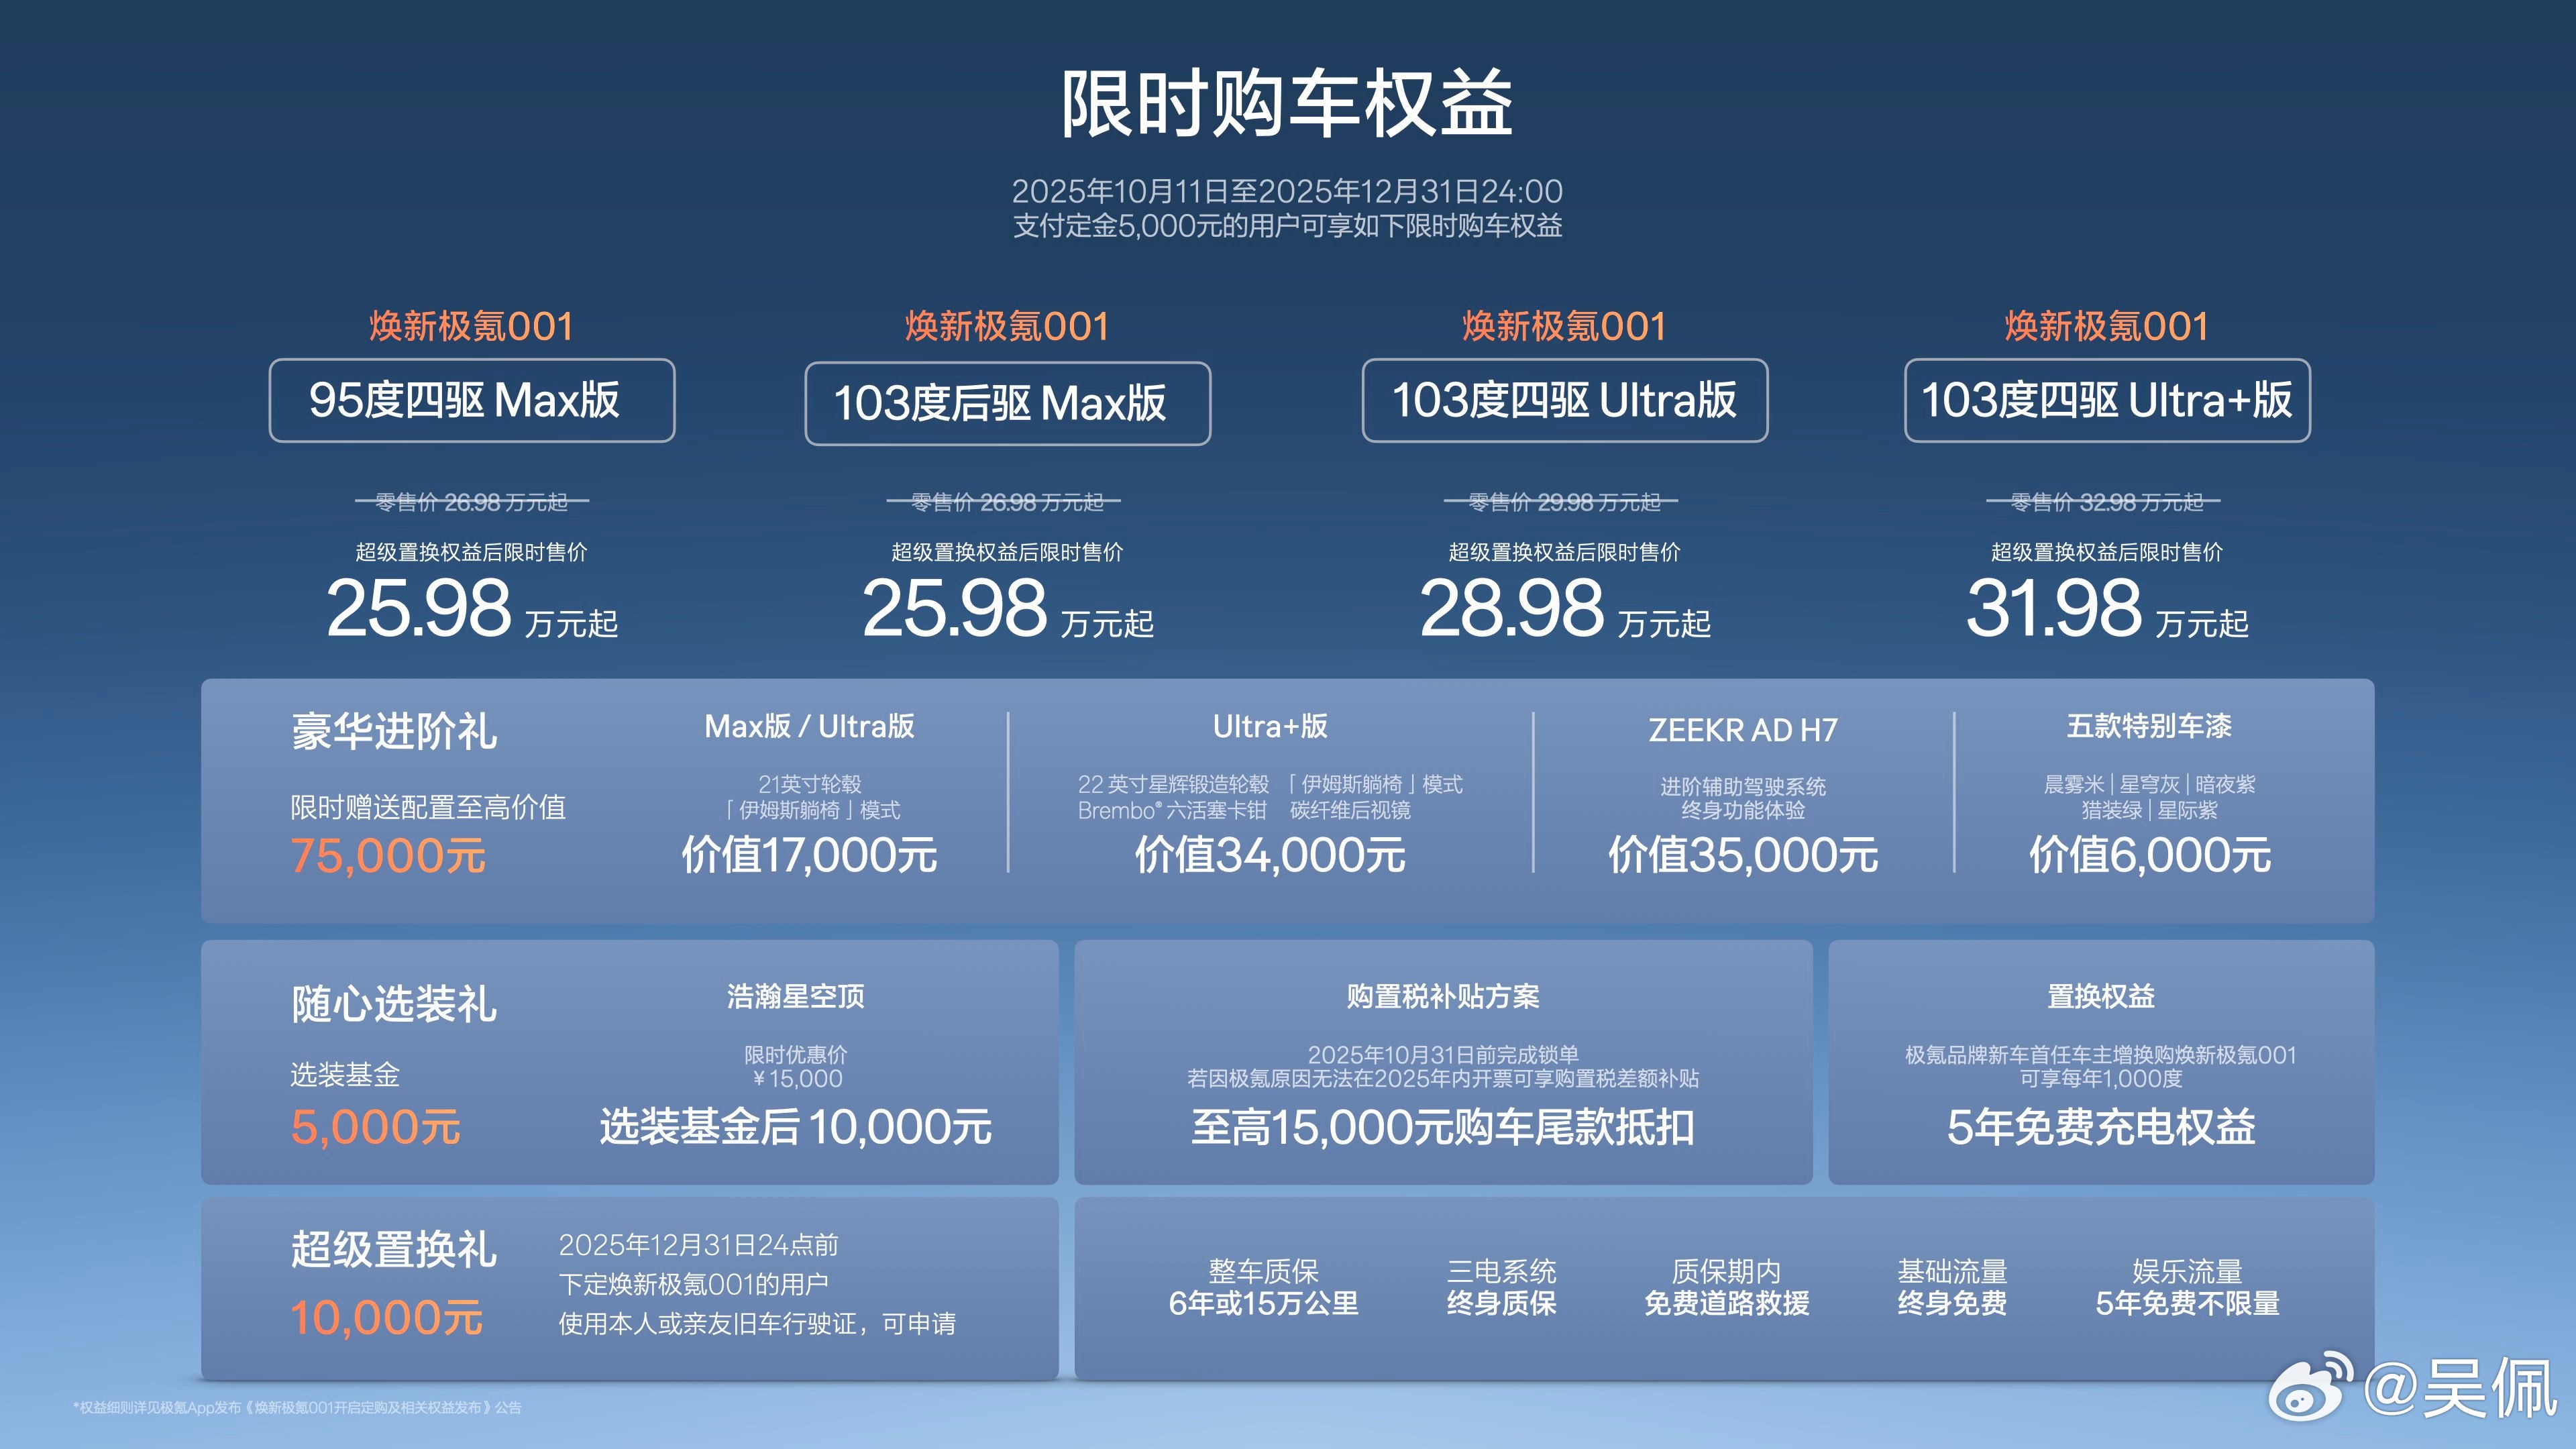Click the 超级置换礼 10,000元 amount
Viewport: 2576px width, 1449px height.
tap(386, 1318)
